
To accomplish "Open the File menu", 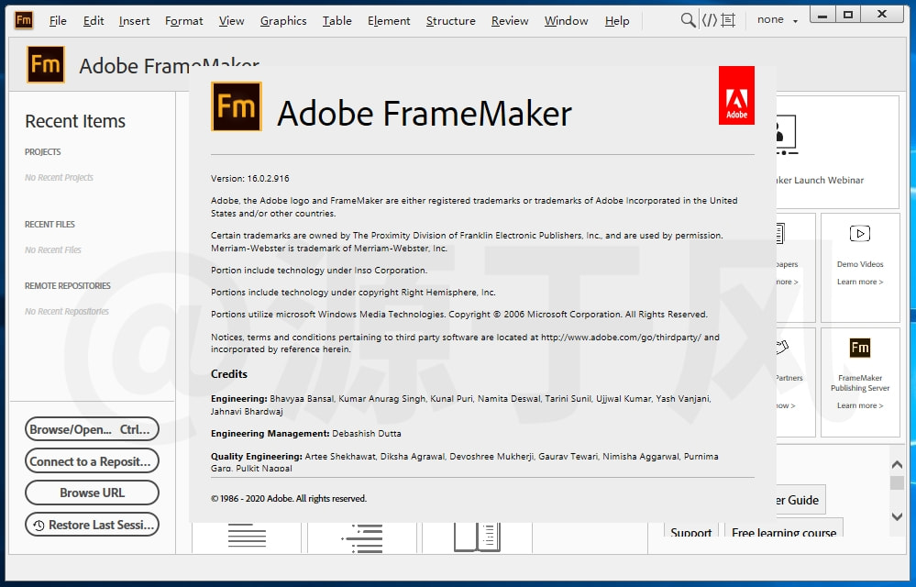I will click(58, 21).
